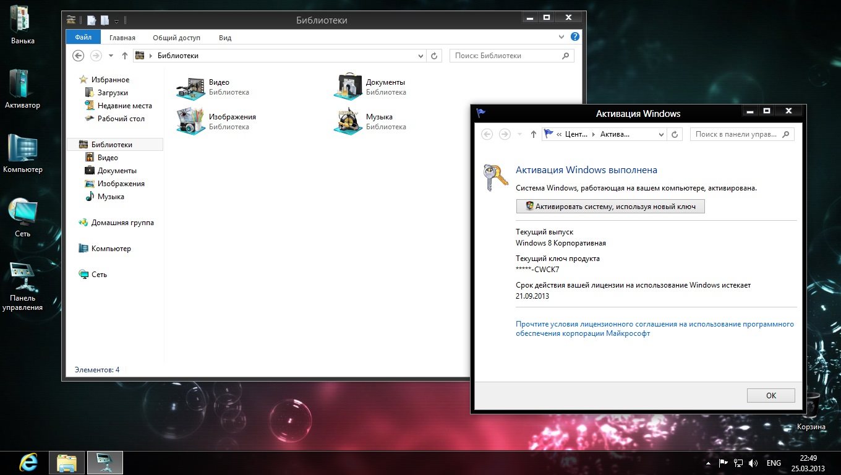Go up one level in Библиотеки window

pyautogui.click(x=124, y=56)
